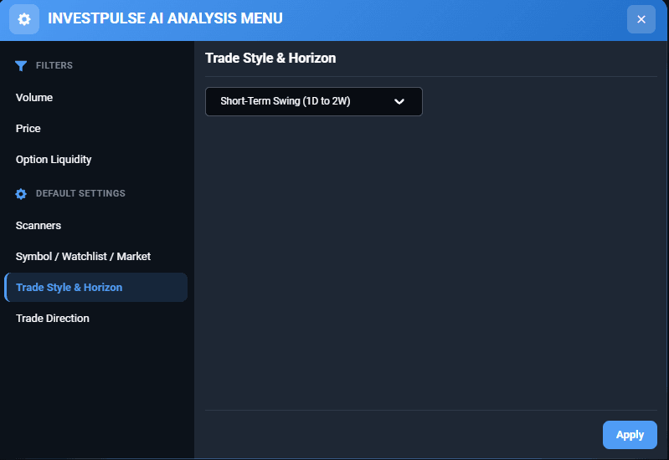The height and width of the screenshot is (460, 669).
Task: Click the Trade Style & Horizon panel heading
Action: coord(270,58)
